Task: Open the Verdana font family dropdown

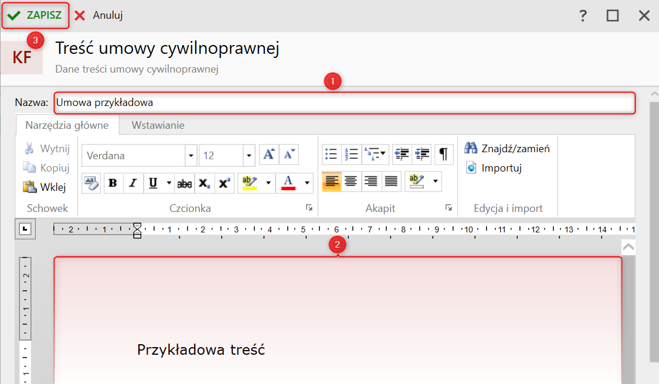Action: (x=191, y=156)
